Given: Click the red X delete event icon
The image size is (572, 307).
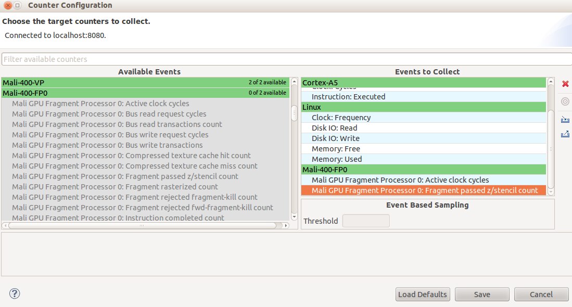Looking at the screenshot, I should [565, 84].
